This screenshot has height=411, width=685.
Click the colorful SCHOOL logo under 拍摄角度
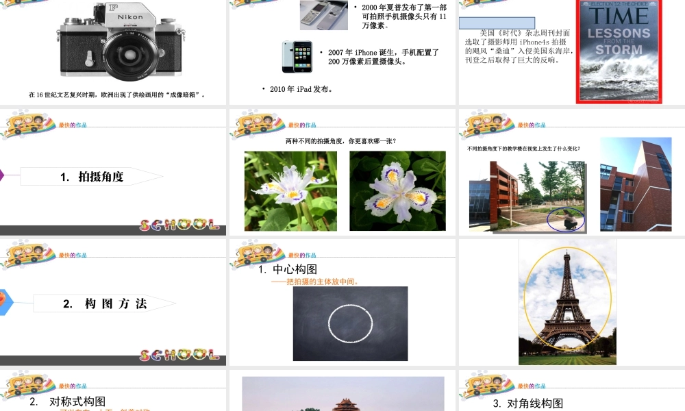tap(179, 225)
